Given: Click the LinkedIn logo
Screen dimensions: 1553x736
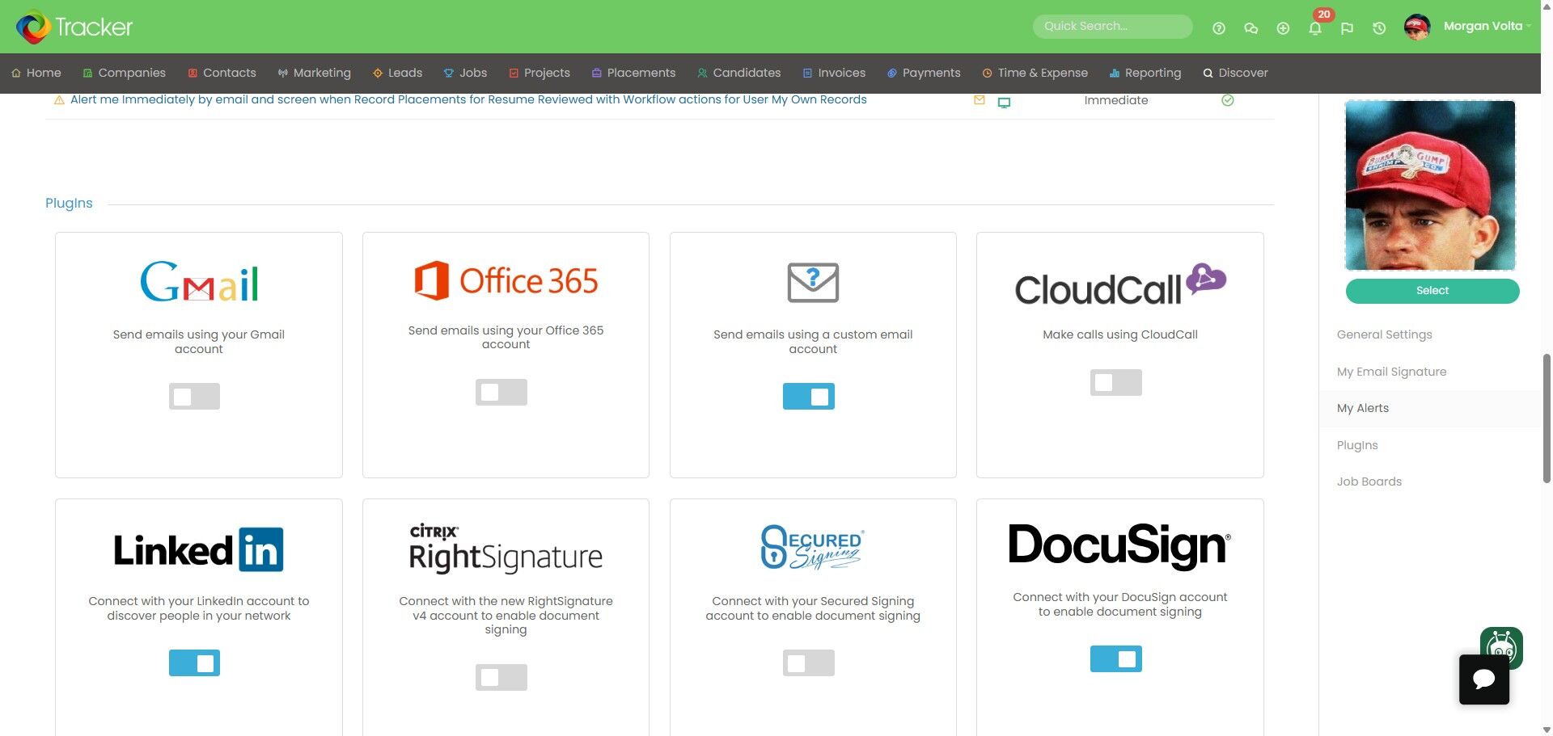Looking at the screenshot, I should pos(199,549).
